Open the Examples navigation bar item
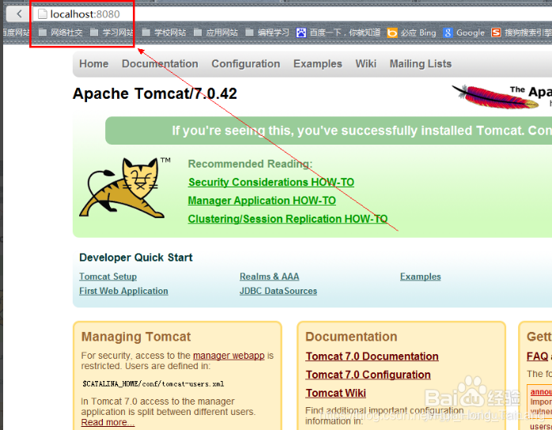 pyautogui.click(x=318, y=64)
